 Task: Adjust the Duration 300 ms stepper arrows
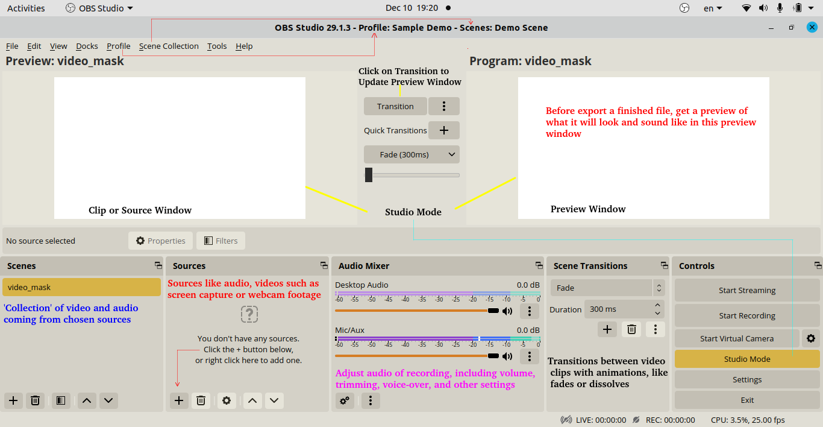tap(657, 309)
